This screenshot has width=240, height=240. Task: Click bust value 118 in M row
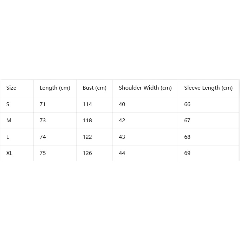pos(87,121)
